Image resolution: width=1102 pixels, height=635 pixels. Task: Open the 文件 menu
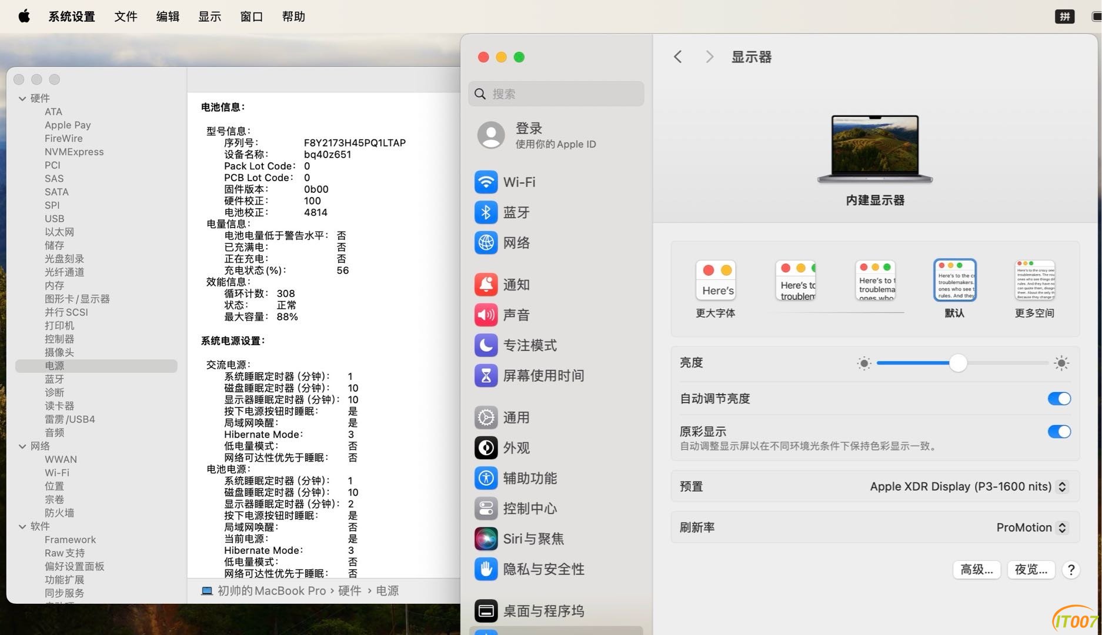pyautogui.click(x=126, y=16)
